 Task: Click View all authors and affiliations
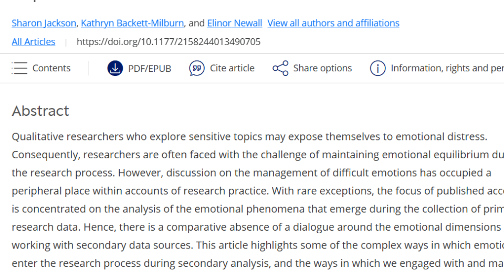[333, 23]
